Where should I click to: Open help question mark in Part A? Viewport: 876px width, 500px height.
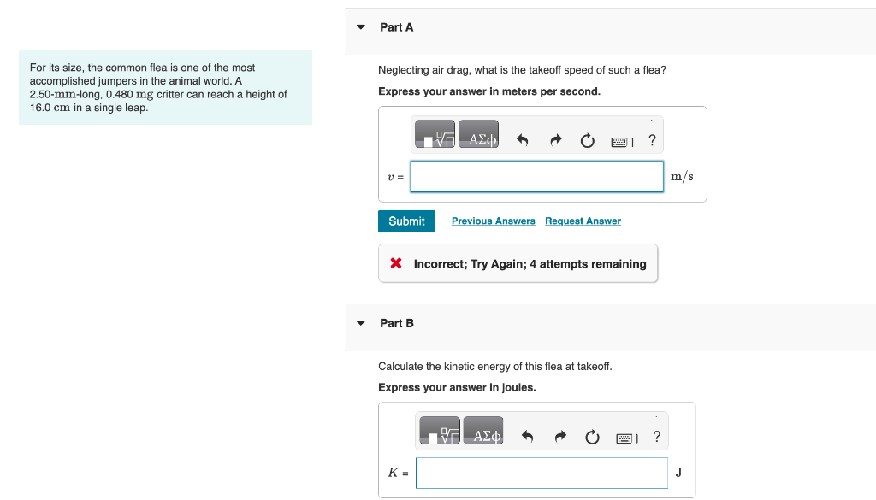point(653,141)
